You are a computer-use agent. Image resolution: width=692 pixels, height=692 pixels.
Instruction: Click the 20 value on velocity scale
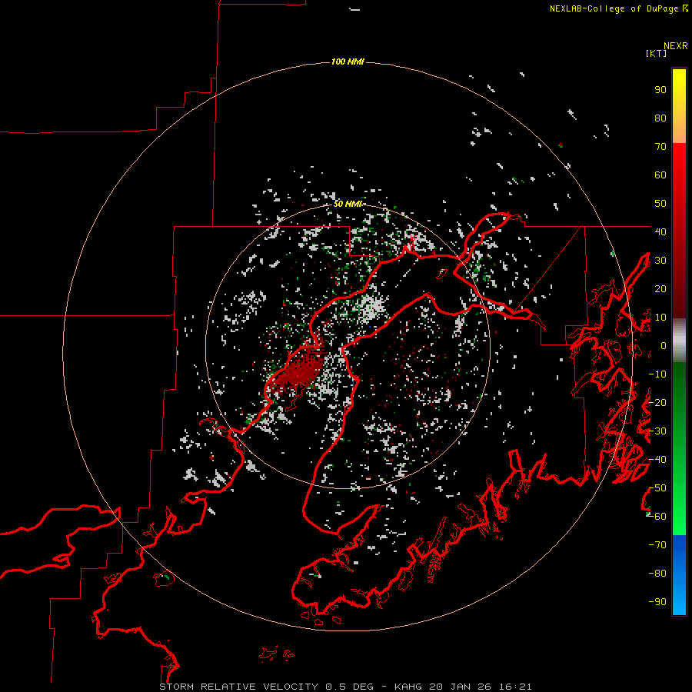tap(660, 288)
